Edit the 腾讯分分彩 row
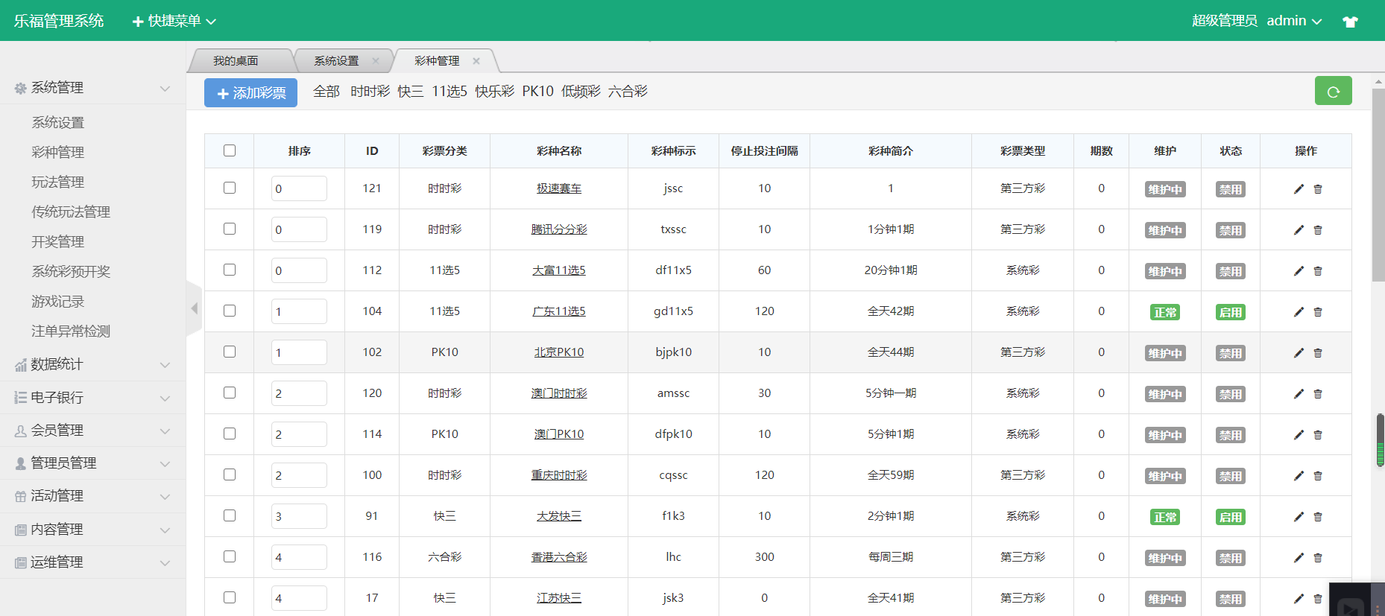Viewport: 1385px width, 616px height. tap(1299, 230)
